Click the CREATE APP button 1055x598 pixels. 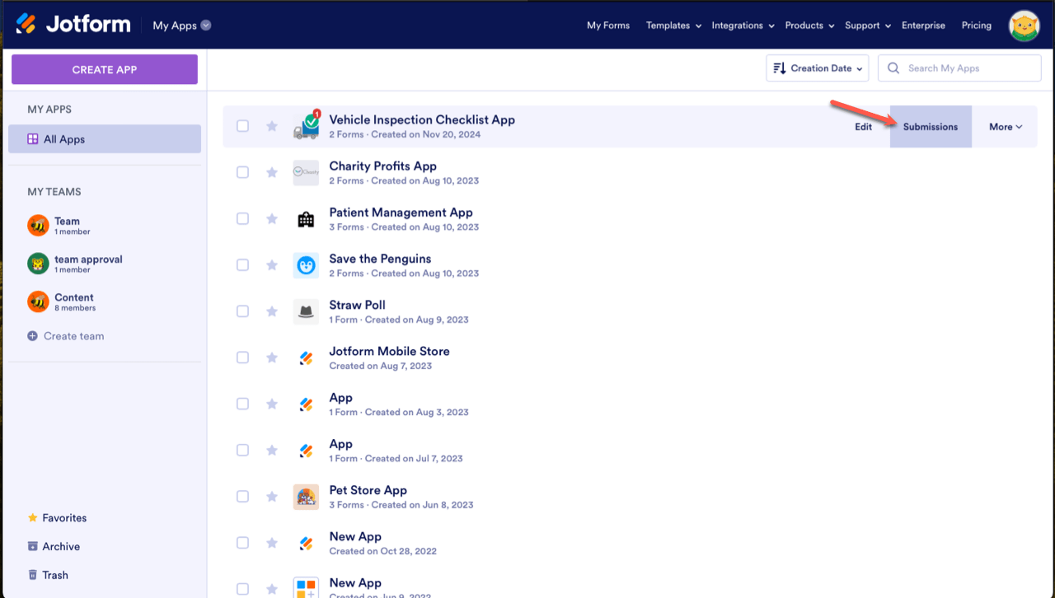pos(105,69)
